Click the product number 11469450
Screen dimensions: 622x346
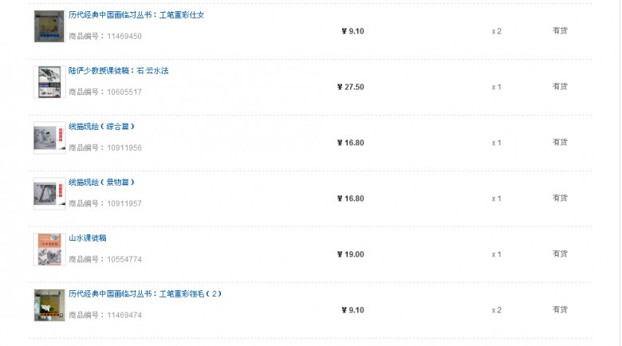pyautogui.click(x=124, y=36)
